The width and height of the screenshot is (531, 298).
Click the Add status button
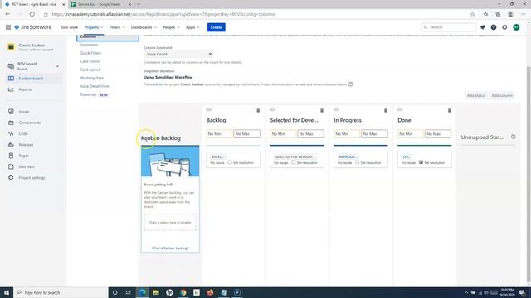coord(475,96)
